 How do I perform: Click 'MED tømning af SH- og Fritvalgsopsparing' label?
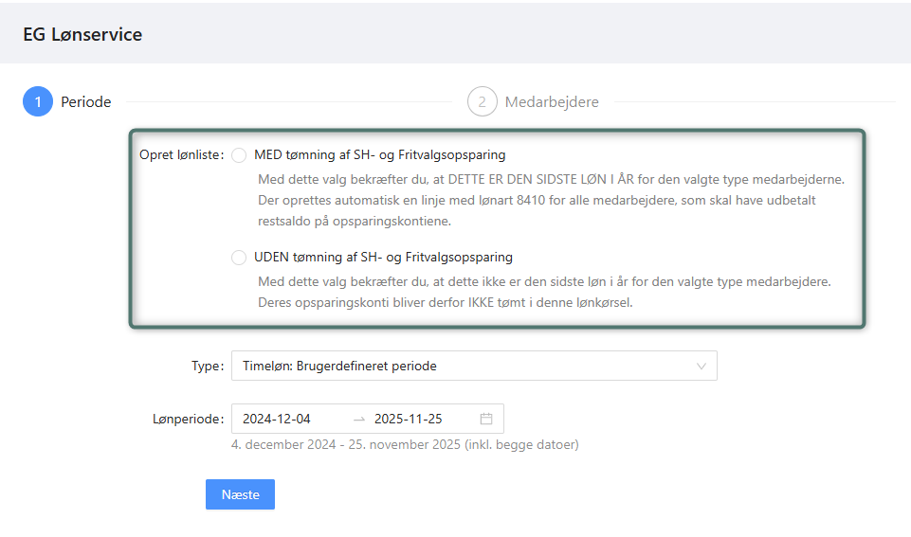[x=379, y=154]
